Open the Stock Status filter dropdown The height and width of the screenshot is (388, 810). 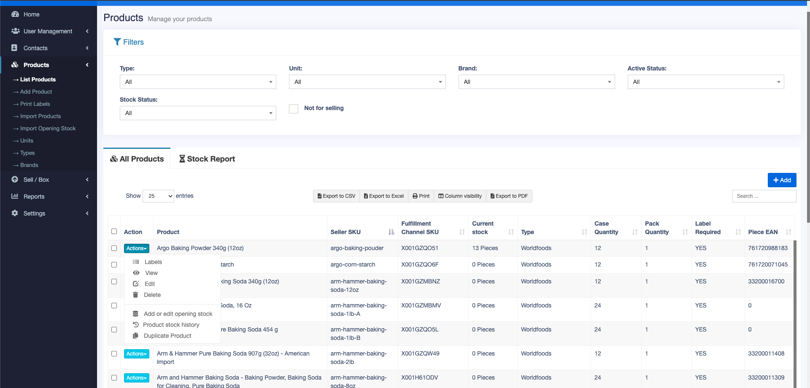[x=198, y=113]
